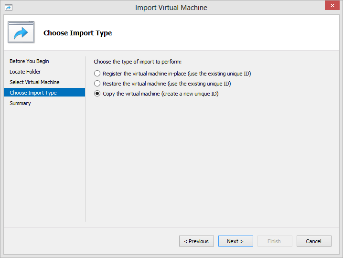Click the Import Virtual Machine title text
343x258 pixels.
pyautogui.click(x=171, y=8)
